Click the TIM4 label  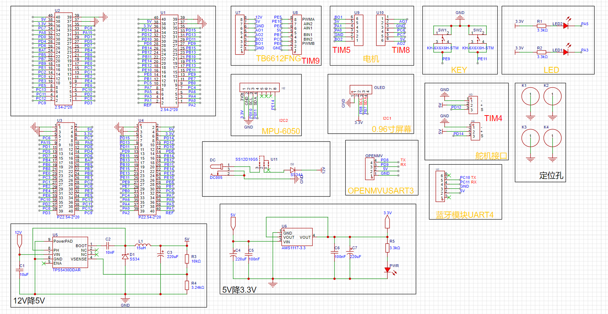pos(493,118)
